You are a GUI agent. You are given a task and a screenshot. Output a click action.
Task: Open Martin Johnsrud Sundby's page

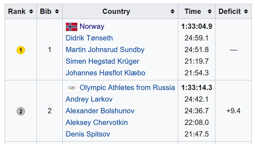[x=105, y=50]
